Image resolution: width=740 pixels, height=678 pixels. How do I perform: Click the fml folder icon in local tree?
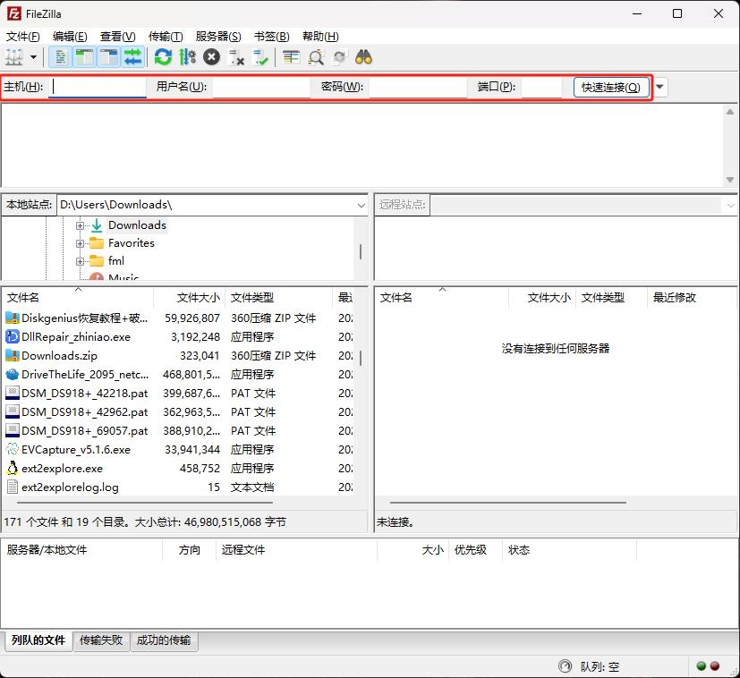coord(97,261)
